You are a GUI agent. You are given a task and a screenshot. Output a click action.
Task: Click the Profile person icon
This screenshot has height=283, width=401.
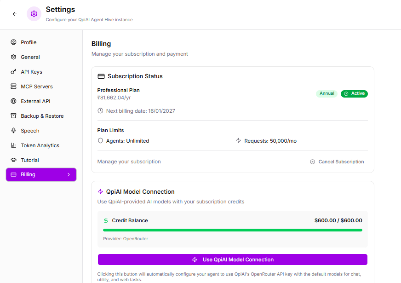coord(13,42)
